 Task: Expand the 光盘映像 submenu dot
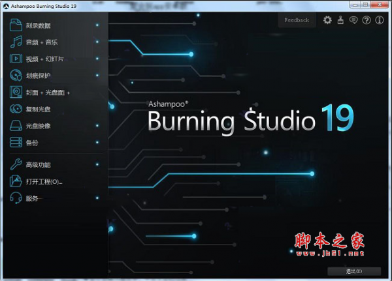pyautogui.click(x=97, y=126)
